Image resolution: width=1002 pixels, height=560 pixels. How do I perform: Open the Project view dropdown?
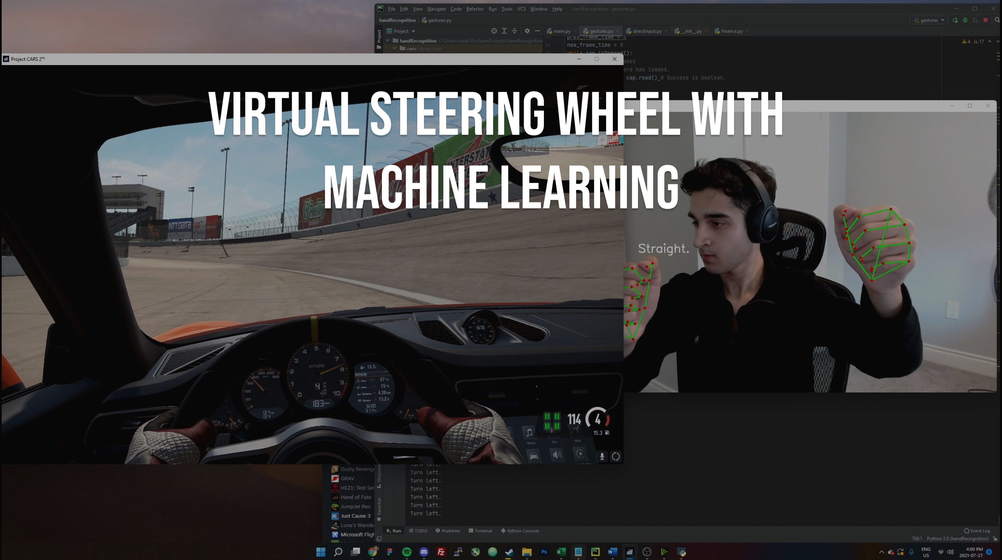click(x=401, y=31)
